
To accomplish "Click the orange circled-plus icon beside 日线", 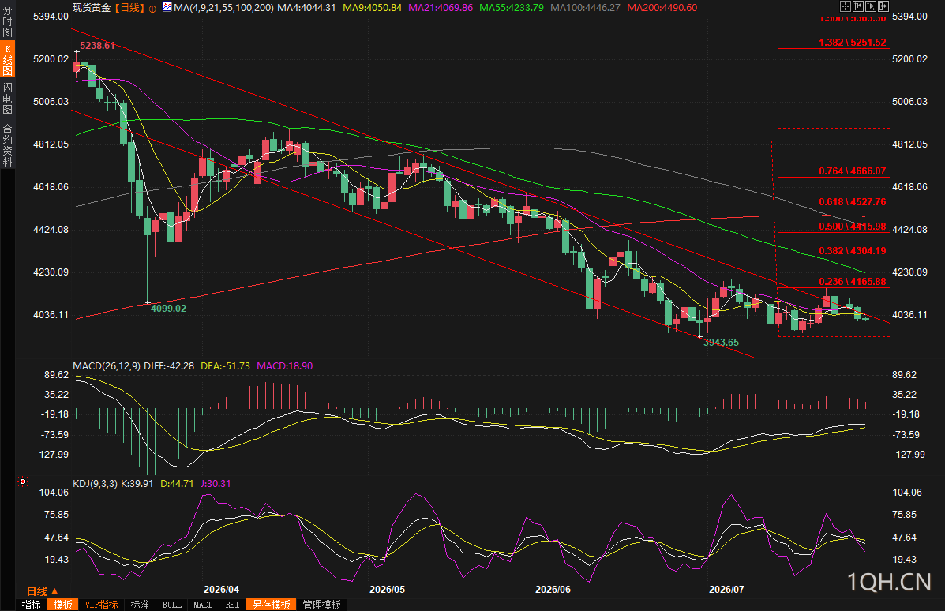I will [x=152, y=9].
